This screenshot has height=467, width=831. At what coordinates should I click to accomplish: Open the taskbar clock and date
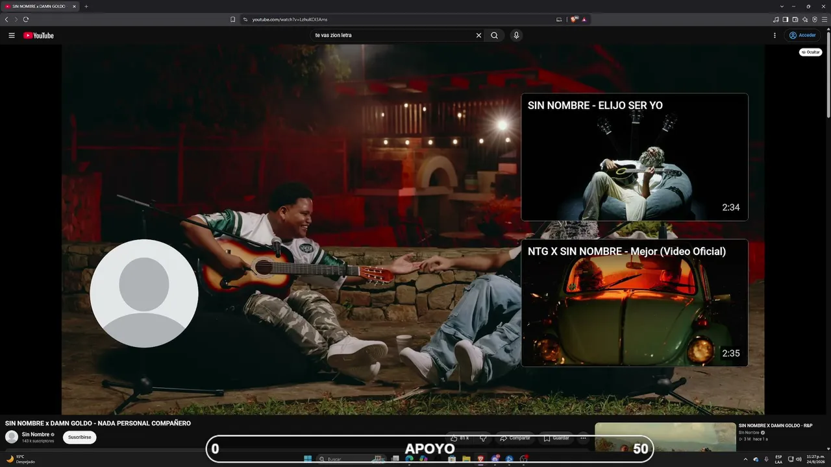pos(815,459)
